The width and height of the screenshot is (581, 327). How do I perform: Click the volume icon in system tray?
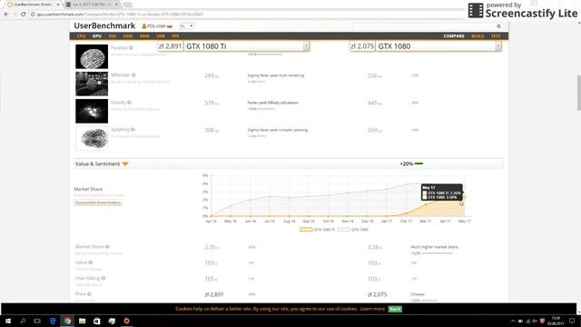tap(535, 321)
